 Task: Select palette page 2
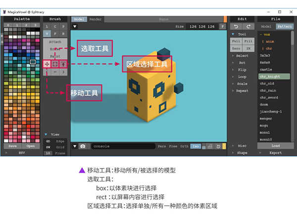(26, 25)
